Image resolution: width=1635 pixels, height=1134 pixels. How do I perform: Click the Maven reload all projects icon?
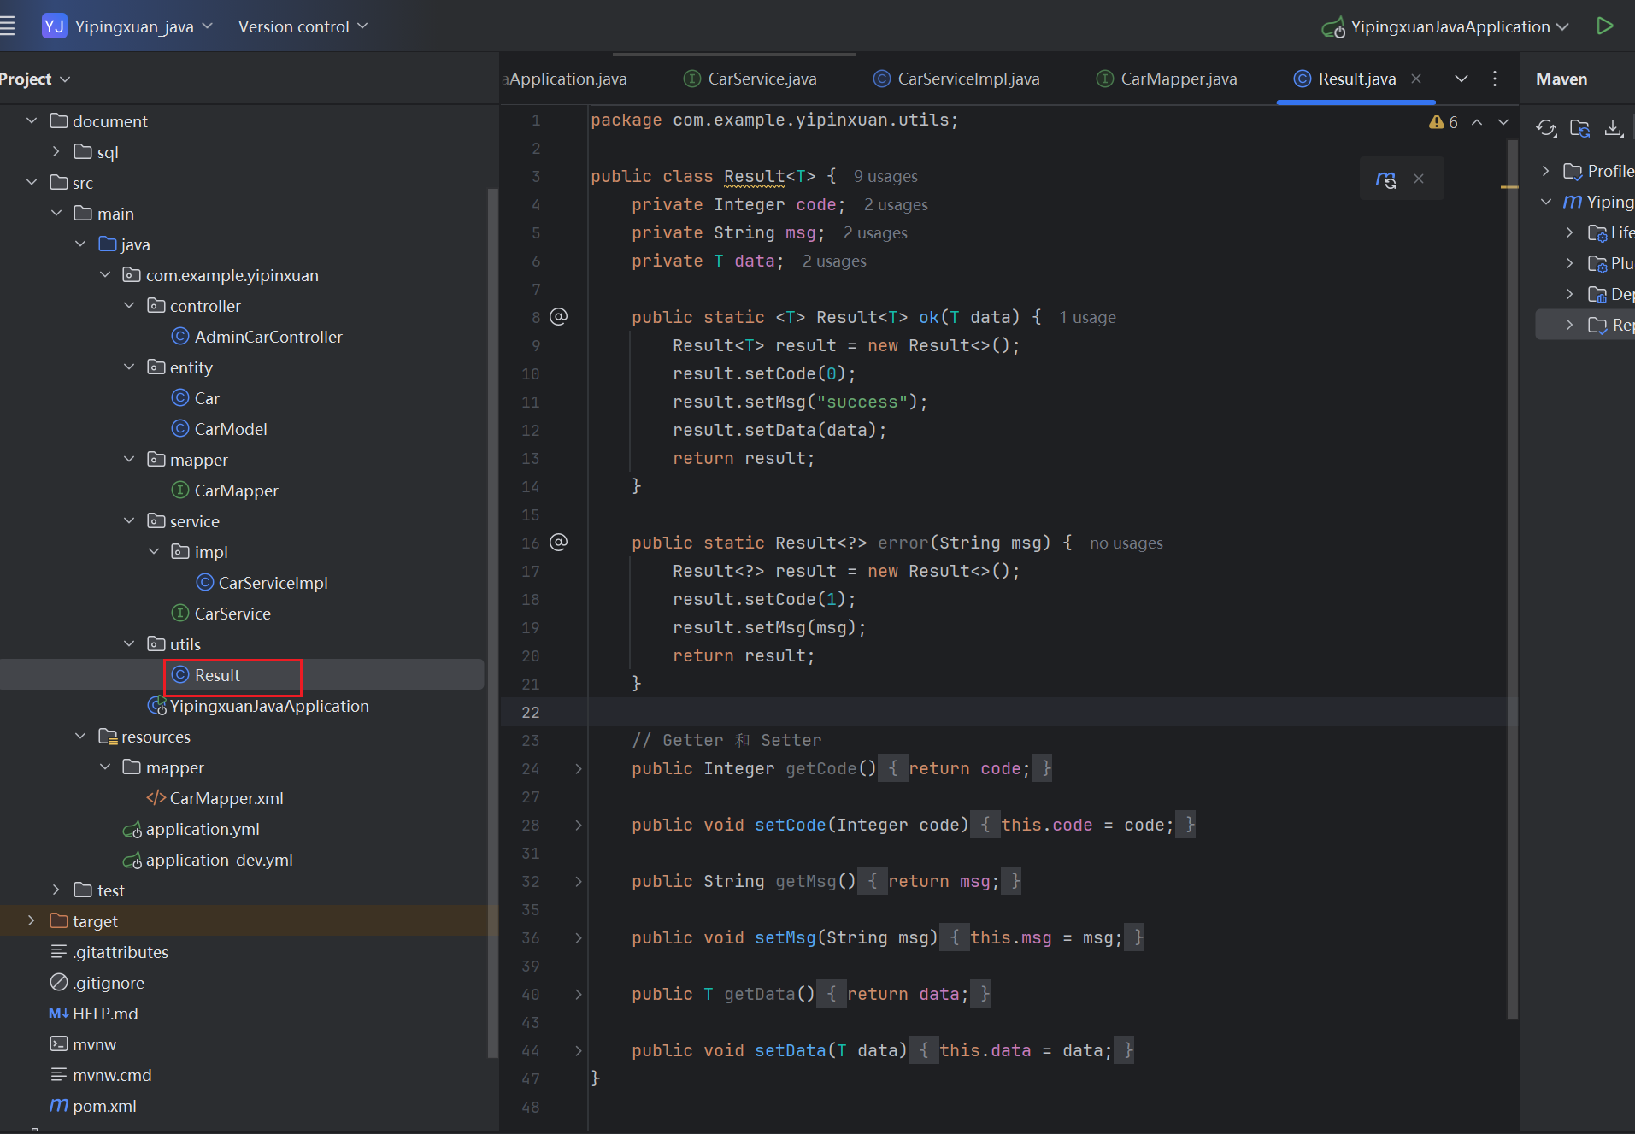tap(1545, 128)
